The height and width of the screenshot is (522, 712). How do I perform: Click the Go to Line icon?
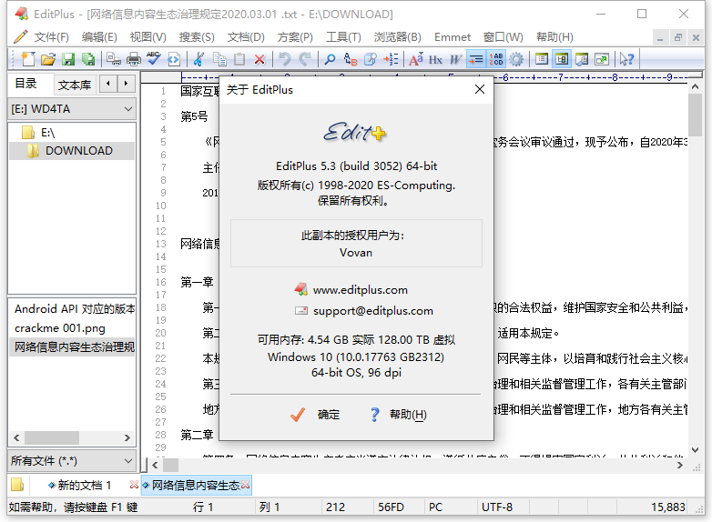point(391,59)
